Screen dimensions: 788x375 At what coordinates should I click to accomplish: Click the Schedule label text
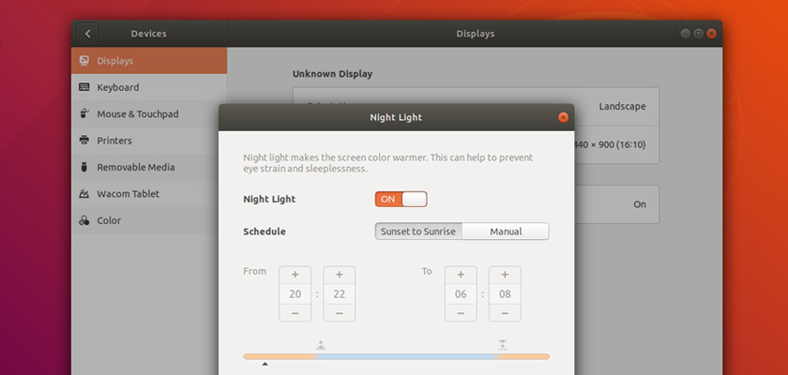coord(265,232)
